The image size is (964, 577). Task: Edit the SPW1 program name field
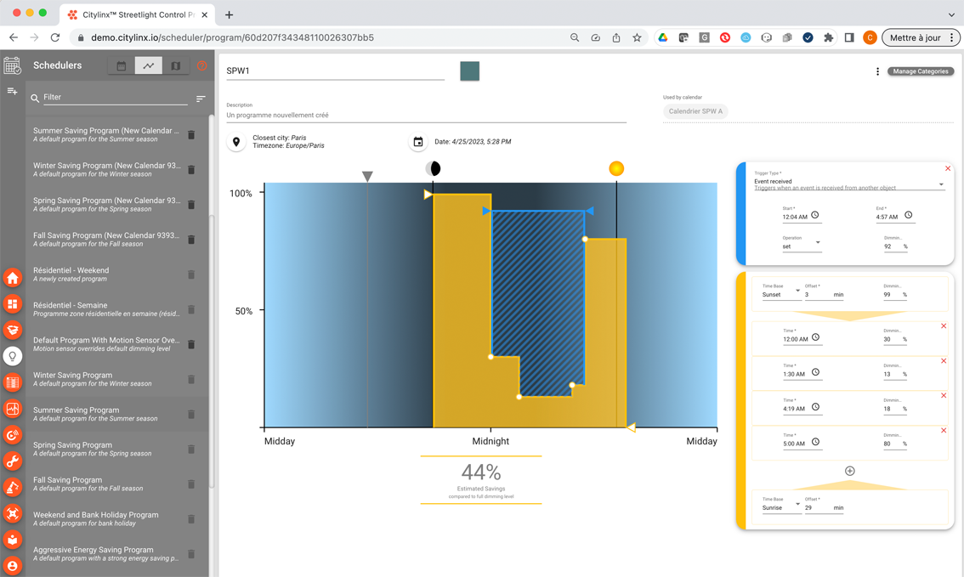pyautogui.click(x=335, y=71)
